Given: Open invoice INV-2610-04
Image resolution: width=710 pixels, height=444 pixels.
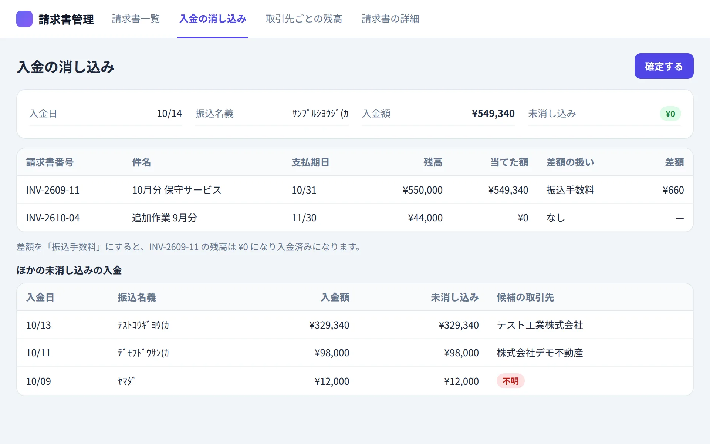Looking at the screenshot, I should tap(53, 218).
